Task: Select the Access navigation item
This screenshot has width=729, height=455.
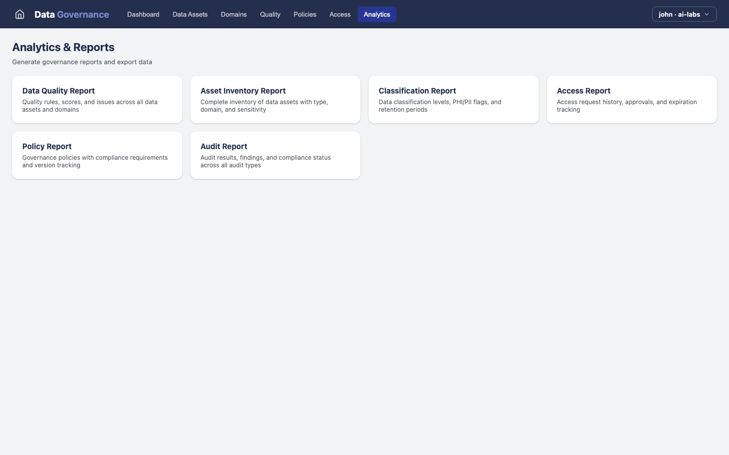Action: click(x=340, y=14)
